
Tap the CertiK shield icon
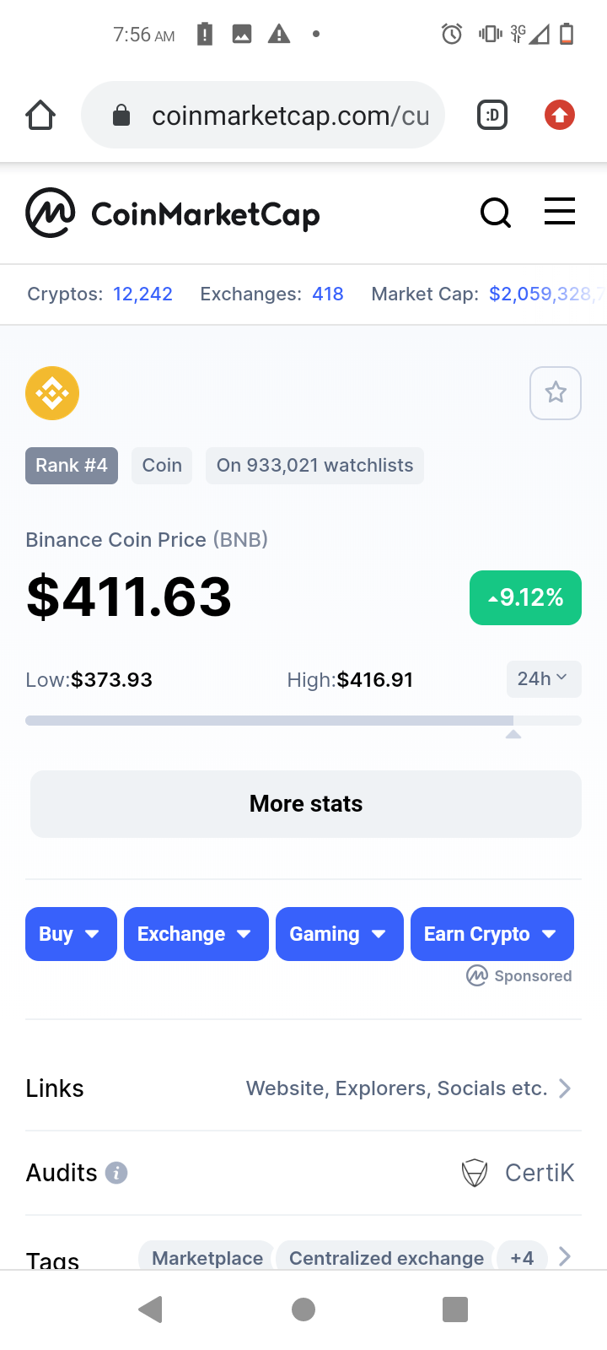tap(475, 1173)
